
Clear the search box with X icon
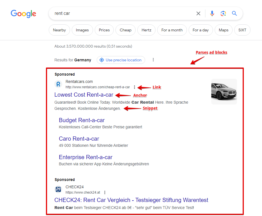click(198, 13)
